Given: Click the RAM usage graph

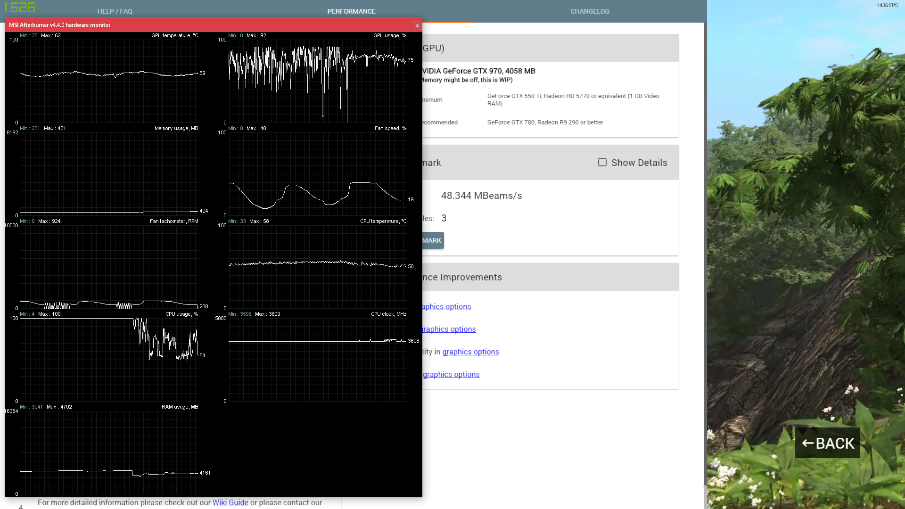Looking at the screenshot, I should [x=109, y=452].
